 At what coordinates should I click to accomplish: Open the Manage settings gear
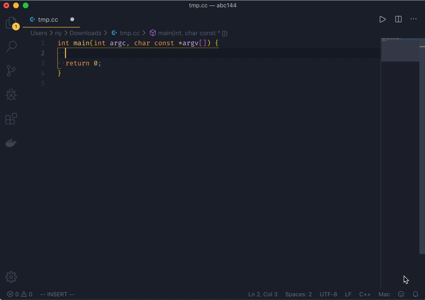pos(11,277)
